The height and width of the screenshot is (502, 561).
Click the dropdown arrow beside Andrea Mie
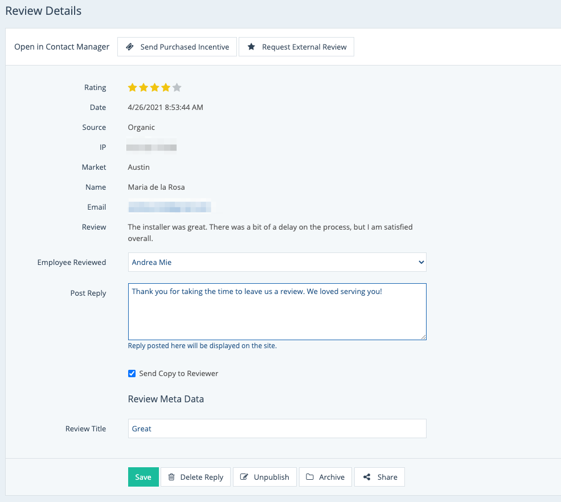(421, 262)
